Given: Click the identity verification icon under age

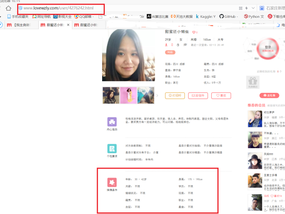Looking at the screenshot, I should (x=166, y=45).
